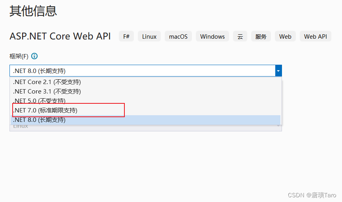Image resolution: width=342 pixels, height=202 pixels.
Task: Click the framework info icon
Action: 34,56
